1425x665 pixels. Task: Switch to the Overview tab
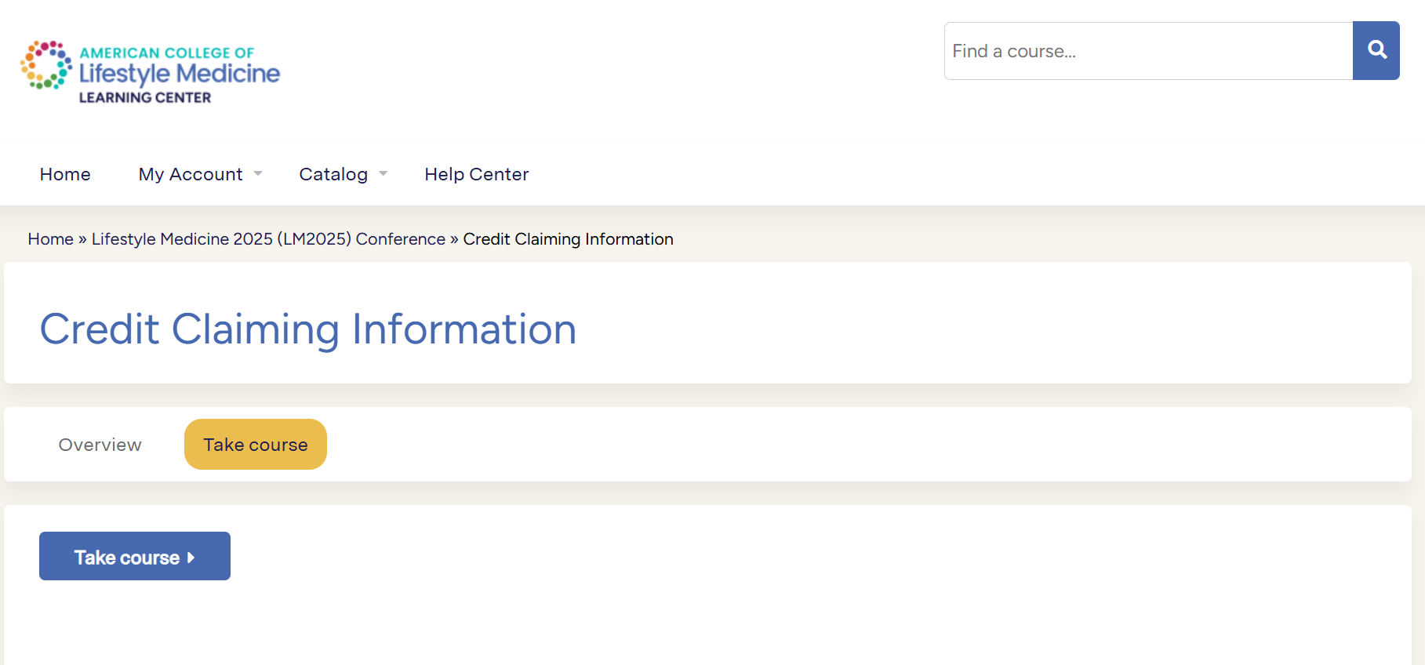coord(100,445)
